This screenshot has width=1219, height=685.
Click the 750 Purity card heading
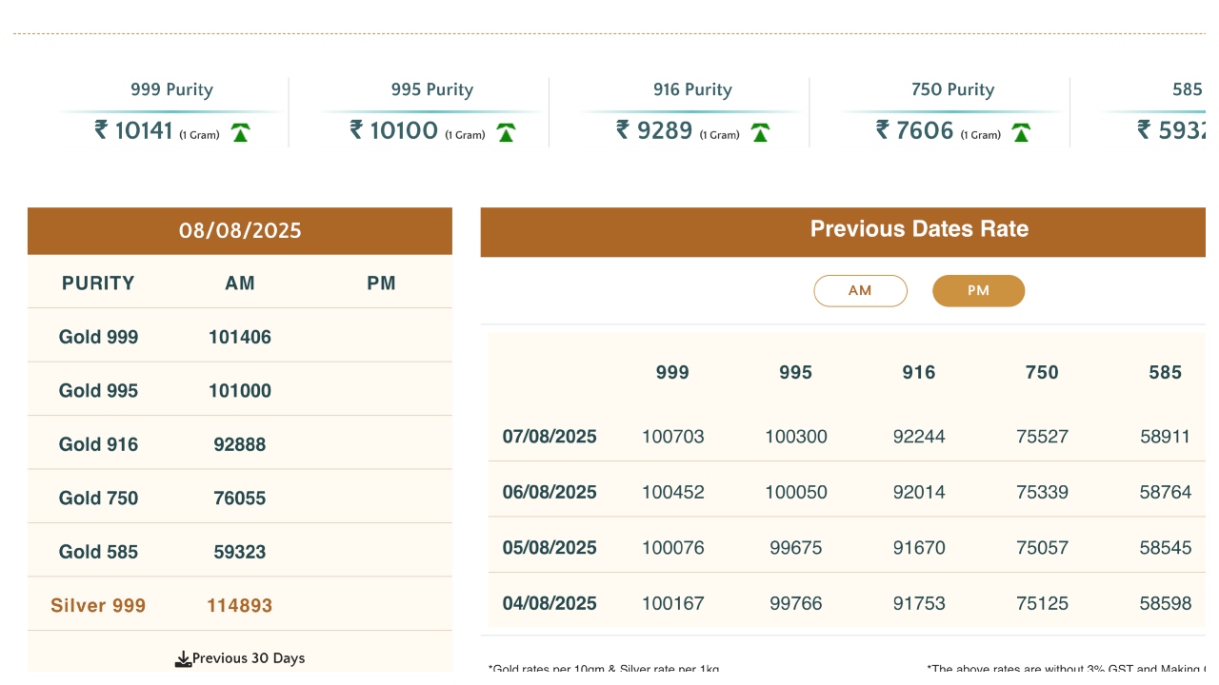952,89
